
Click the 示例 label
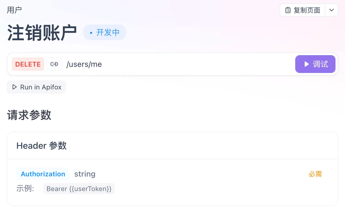25,189
